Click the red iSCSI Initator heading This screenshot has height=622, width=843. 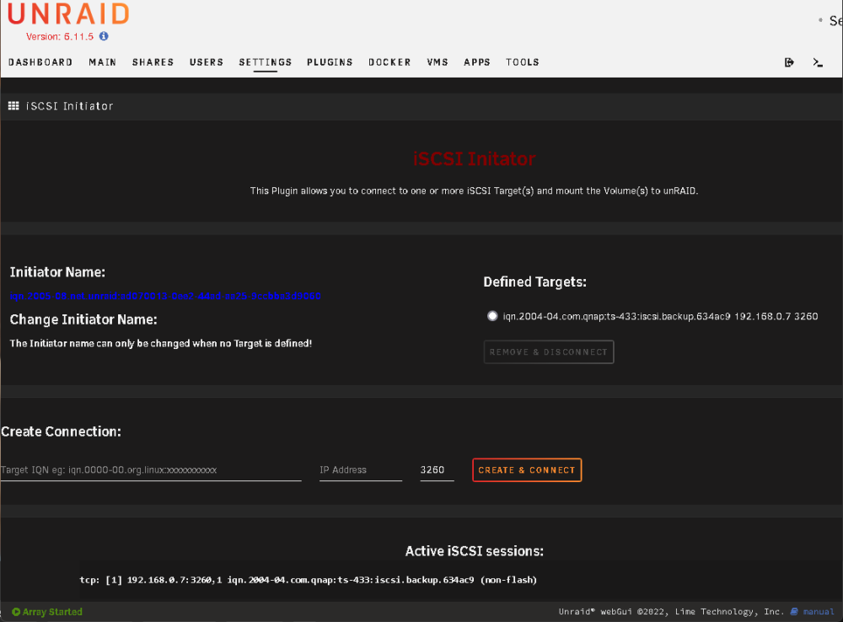474,159
